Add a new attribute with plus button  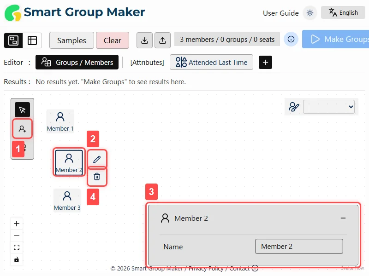(x=265, y=62)
